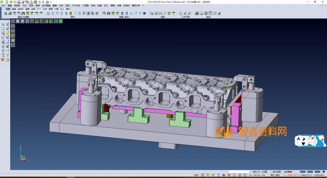Click the top icon in the left vertical toolbar

pyautogui.click(x=3, y=24)
